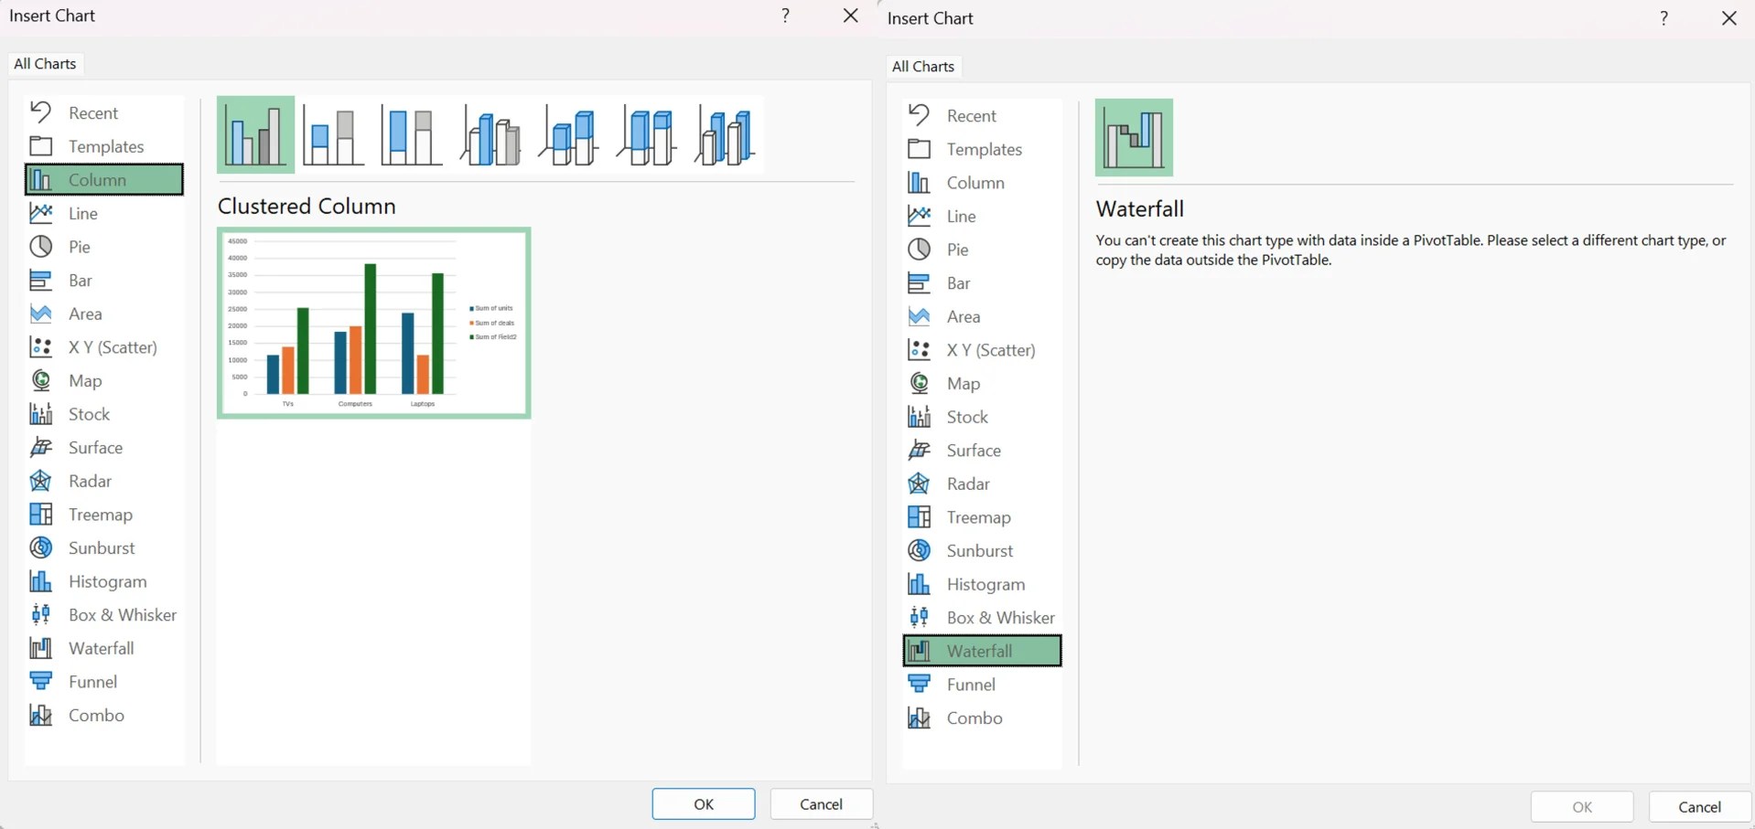This screenshot has width=1755, height=829.
Task: Select the Surface chart type
Action: [x=95, y=447]
